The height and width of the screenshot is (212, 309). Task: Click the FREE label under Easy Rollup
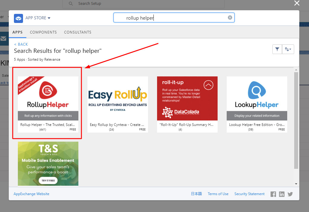click(142, 129)
